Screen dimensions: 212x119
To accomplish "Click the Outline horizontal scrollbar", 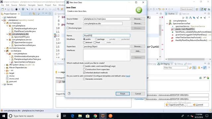I will point(186,59).
